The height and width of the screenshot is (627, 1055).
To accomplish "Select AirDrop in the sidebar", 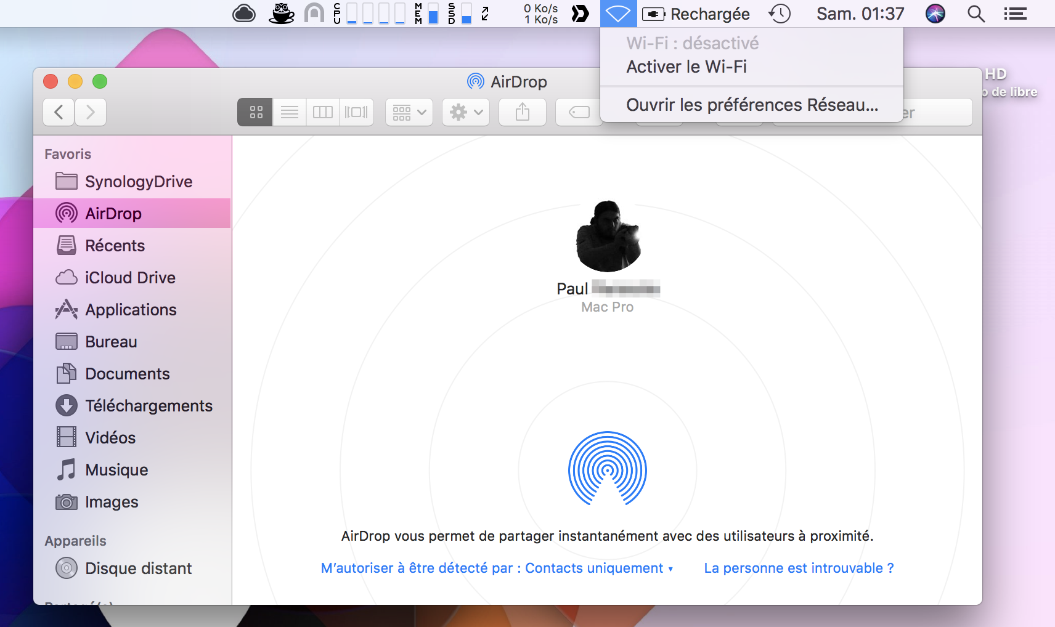I will [x=132, y=214].
